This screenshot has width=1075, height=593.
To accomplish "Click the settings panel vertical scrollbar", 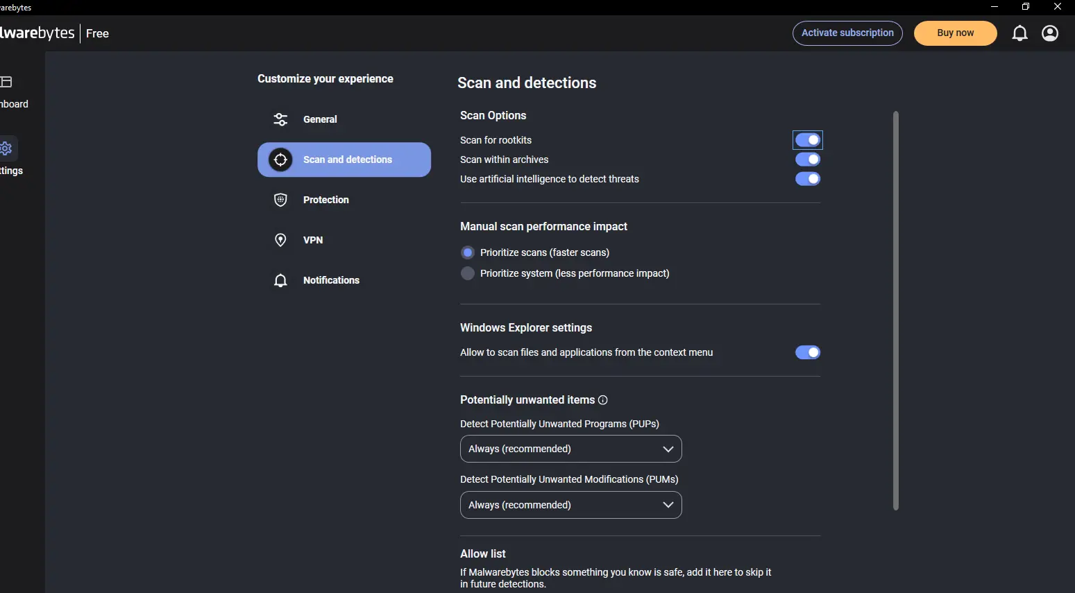I will (896, 311).
